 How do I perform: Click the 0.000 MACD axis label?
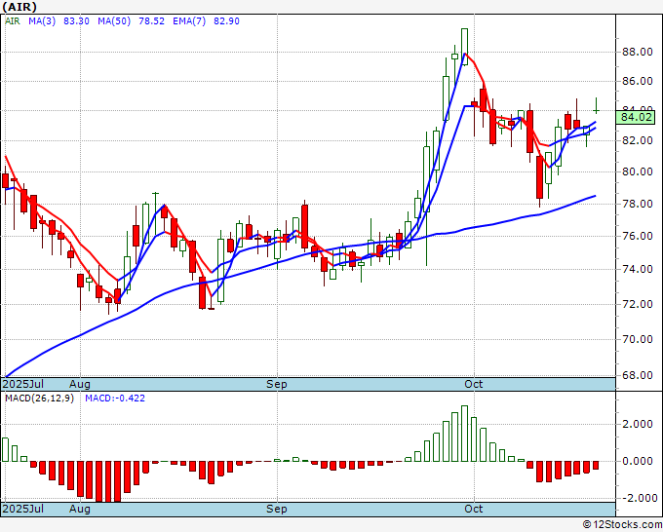pyautogui.click(x=637, y=461)
